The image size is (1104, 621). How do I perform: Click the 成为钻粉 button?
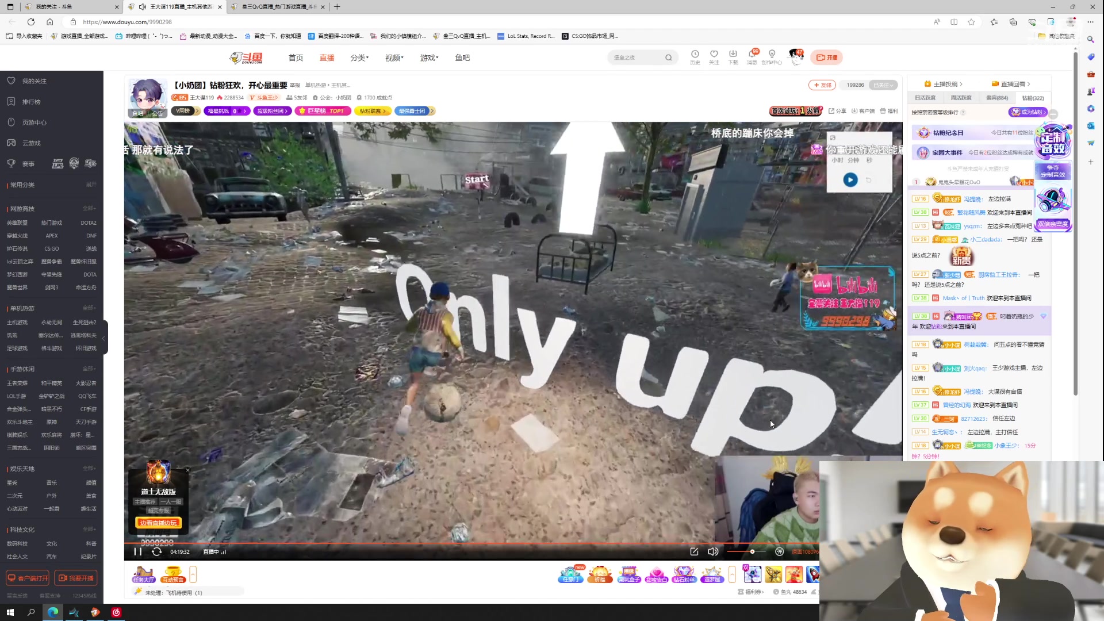click(1028, 112)
